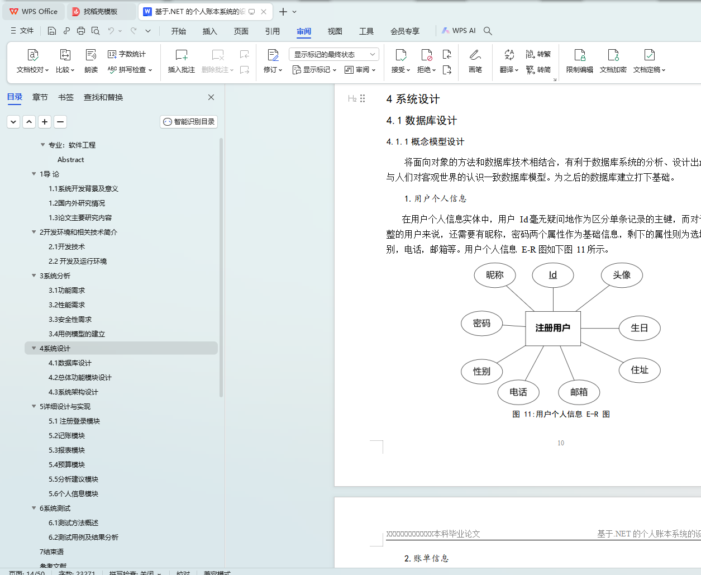Click the H2 heading marker beside the title
The image size is (701, 575).
(352, 99)
